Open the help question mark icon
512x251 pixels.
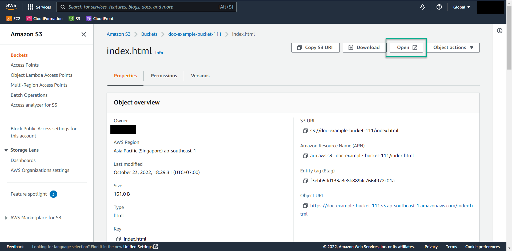coord(439,7)
